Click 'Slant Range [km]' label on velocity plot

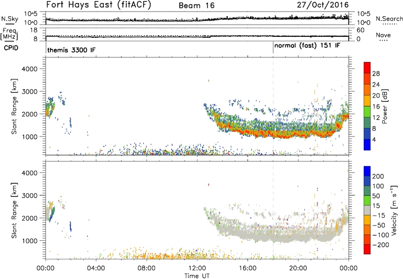(x=14, y=211)
